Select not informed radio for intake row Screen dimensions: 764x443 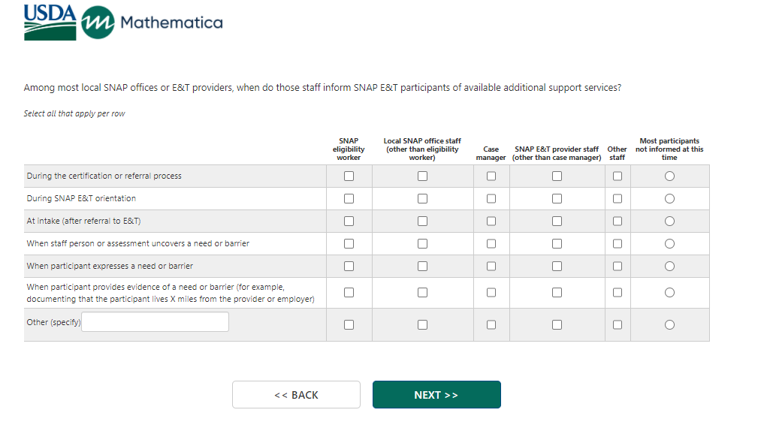tap(669, 221)
